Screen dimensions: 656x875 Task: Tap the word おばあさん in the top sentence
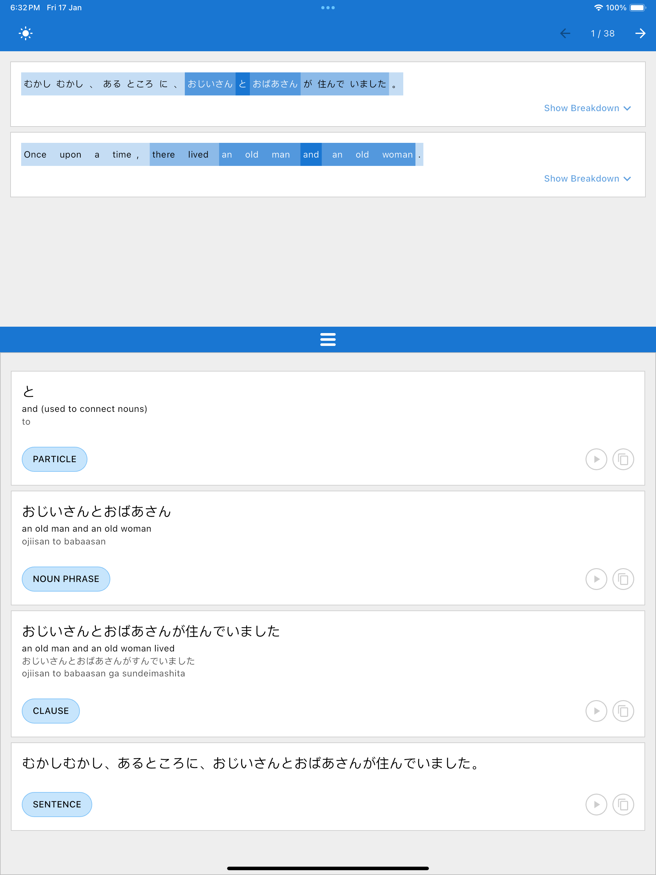(x=275, y=84)
